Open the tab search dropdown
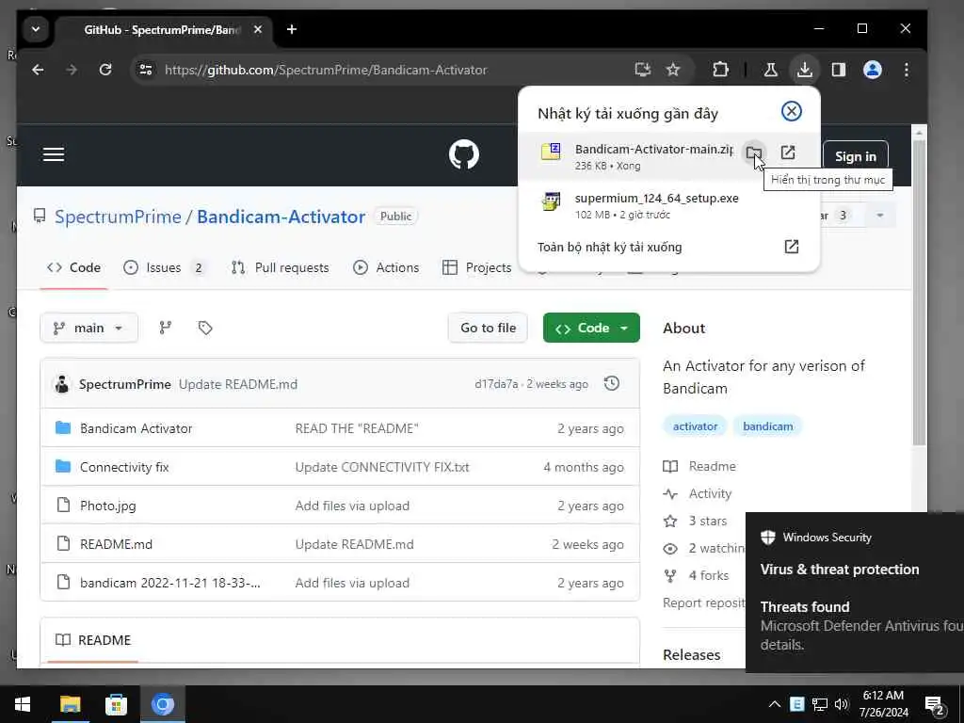The width and height of the screenshot is (964, 723). (36, 29)
